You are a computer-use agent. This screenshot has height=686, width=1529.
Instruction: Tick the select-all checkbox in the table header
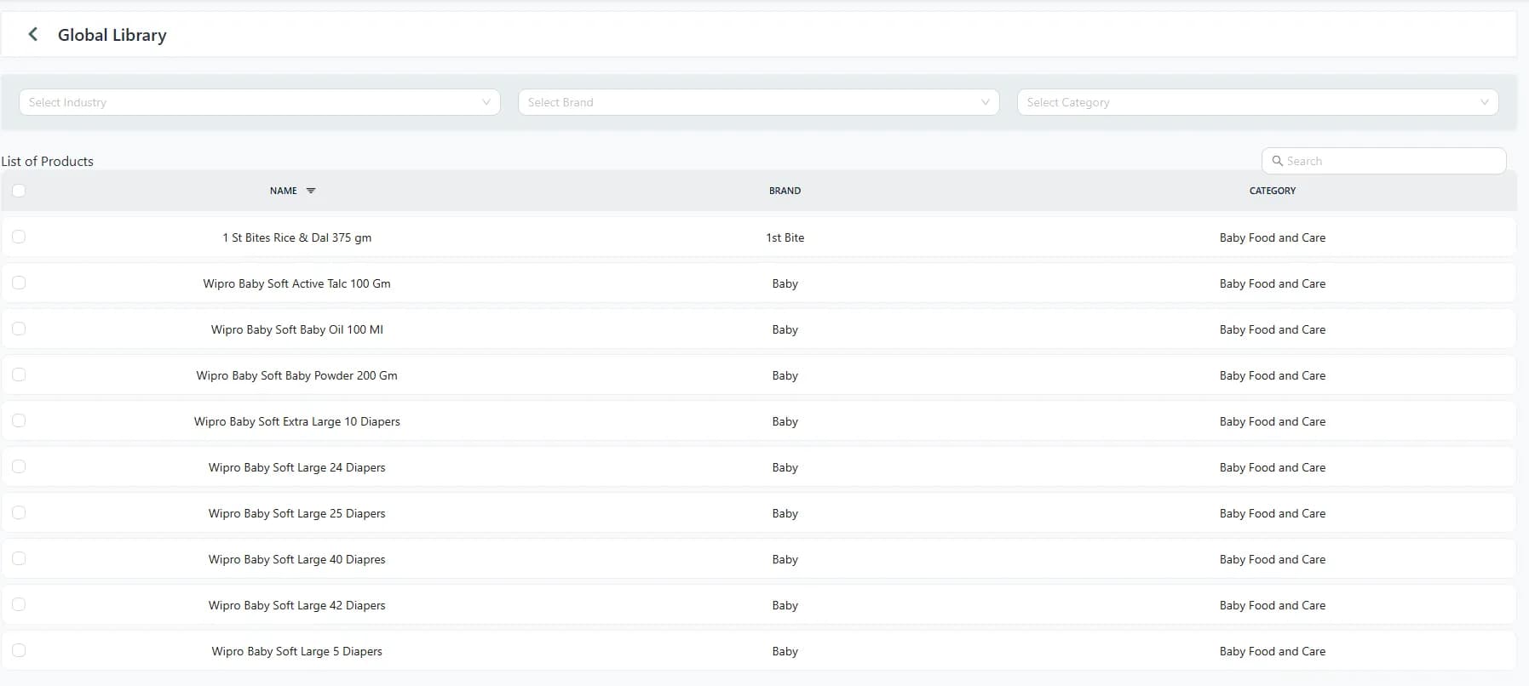(19, 191)
